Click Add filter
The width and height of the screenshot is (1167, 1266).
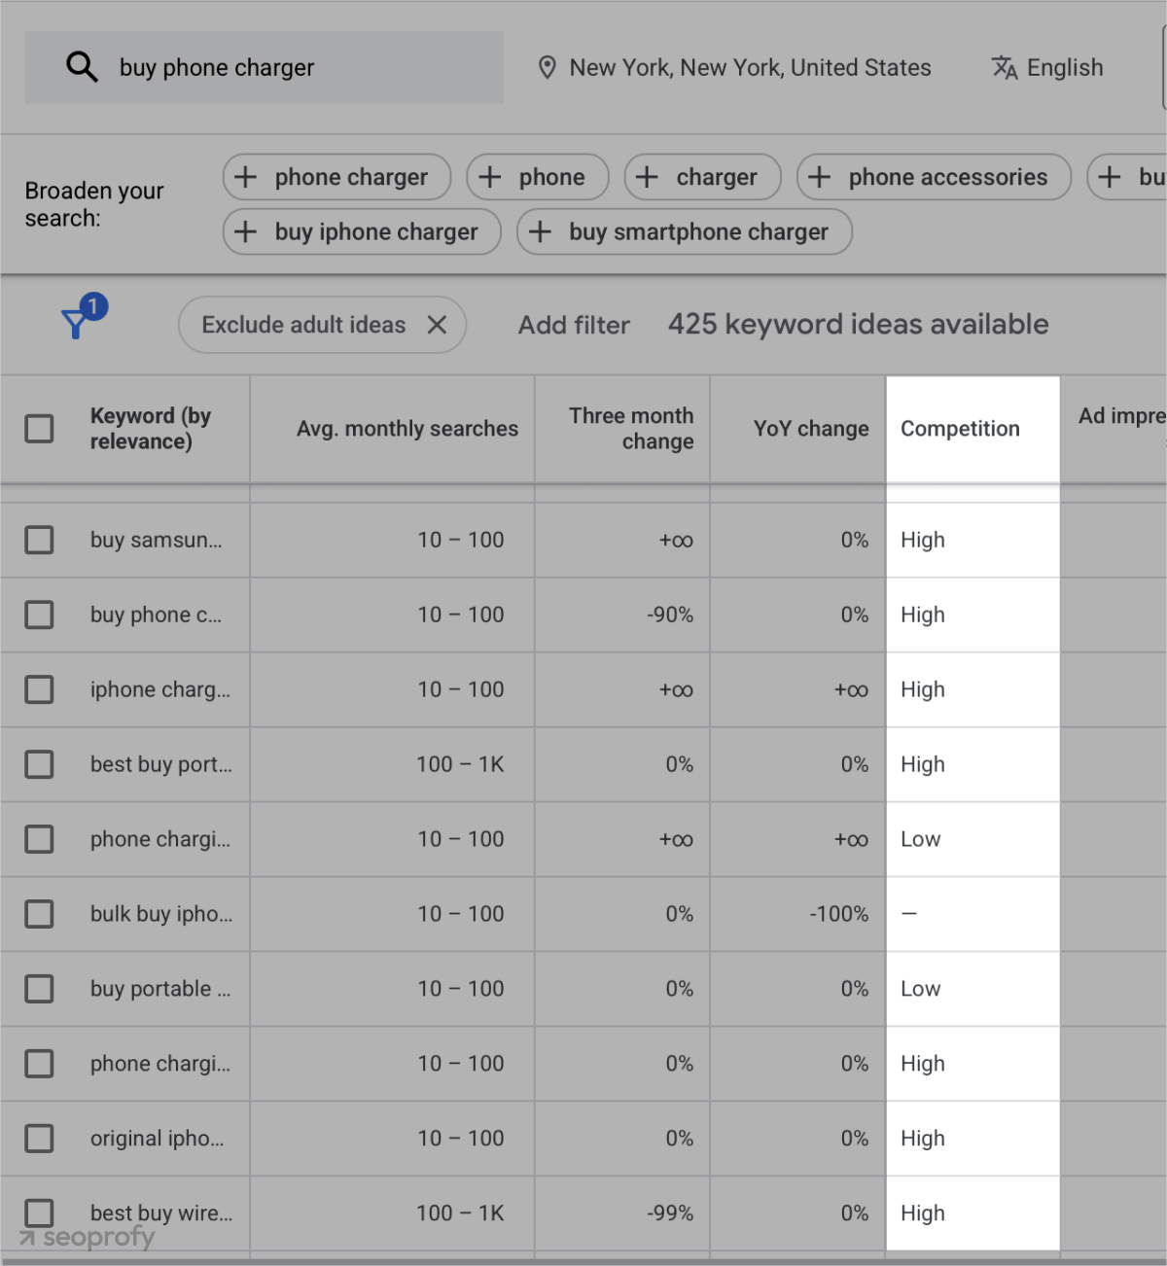(x=574, y=325)
